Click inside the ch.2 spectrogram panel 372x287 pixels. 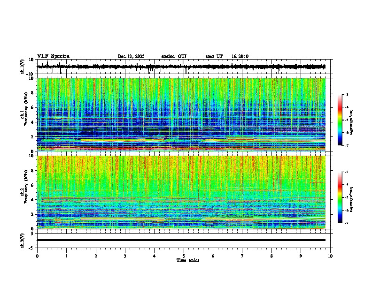tap(181, 192)
